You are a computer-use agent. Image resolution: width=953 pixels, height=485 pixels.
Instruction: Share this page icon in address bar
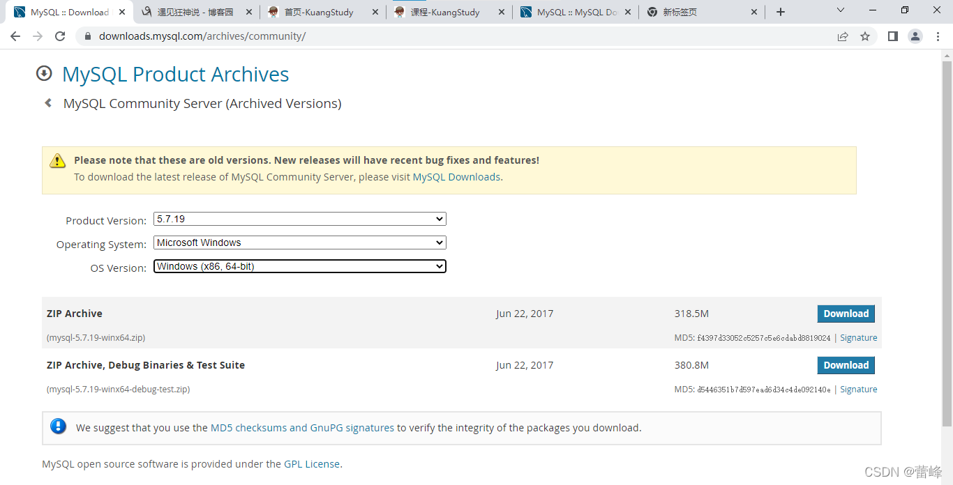[843, 36]
